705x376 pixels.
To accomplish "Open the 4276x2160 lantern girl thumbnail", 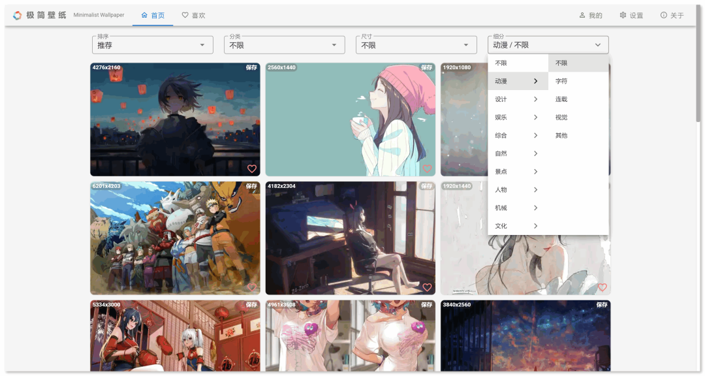I will click(x=175, y=119).
